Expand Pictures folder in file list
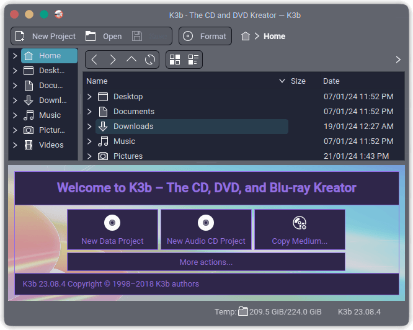This screenshot has width=413, height=330. 89,156
